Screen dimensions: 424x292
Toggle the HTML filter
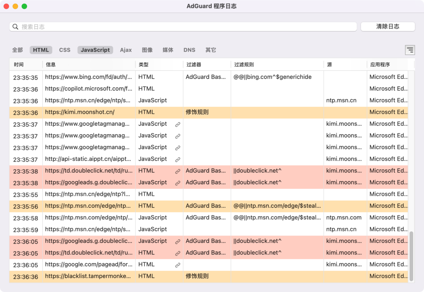point(41,50)
